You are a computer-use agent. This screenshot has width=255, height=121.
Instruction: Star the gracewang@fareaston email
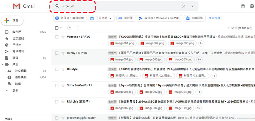63,118
